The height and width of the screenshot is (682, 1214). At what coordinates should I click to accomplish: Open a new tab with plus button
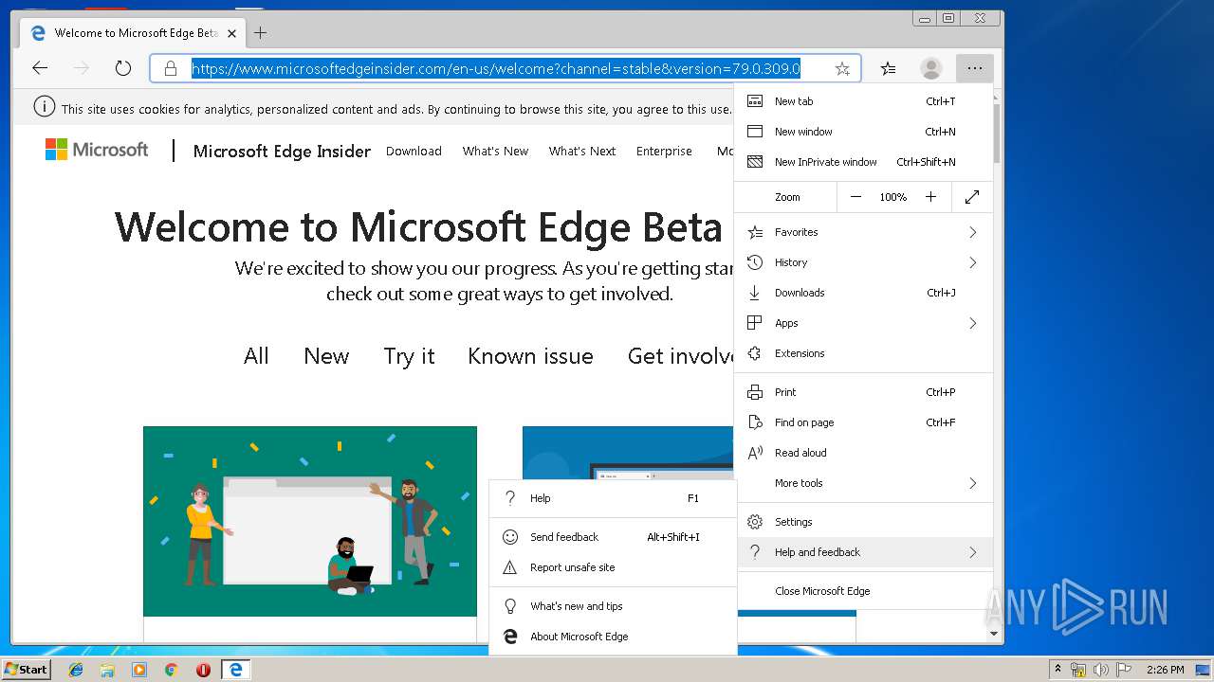[260, 33]
